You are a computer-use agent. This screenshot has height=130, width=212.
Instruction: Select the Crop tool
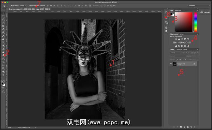3,26
